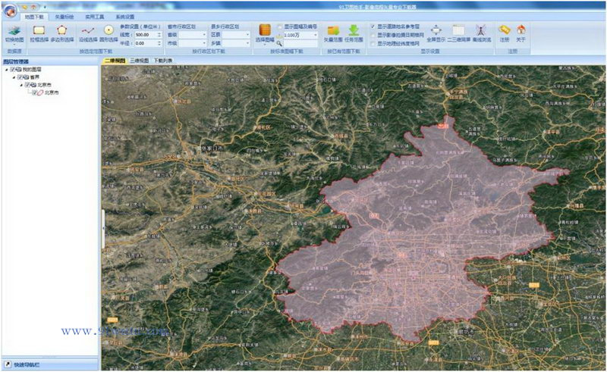Click the 快速导航栏 quick navigation bar

click(x=50, y=364)
